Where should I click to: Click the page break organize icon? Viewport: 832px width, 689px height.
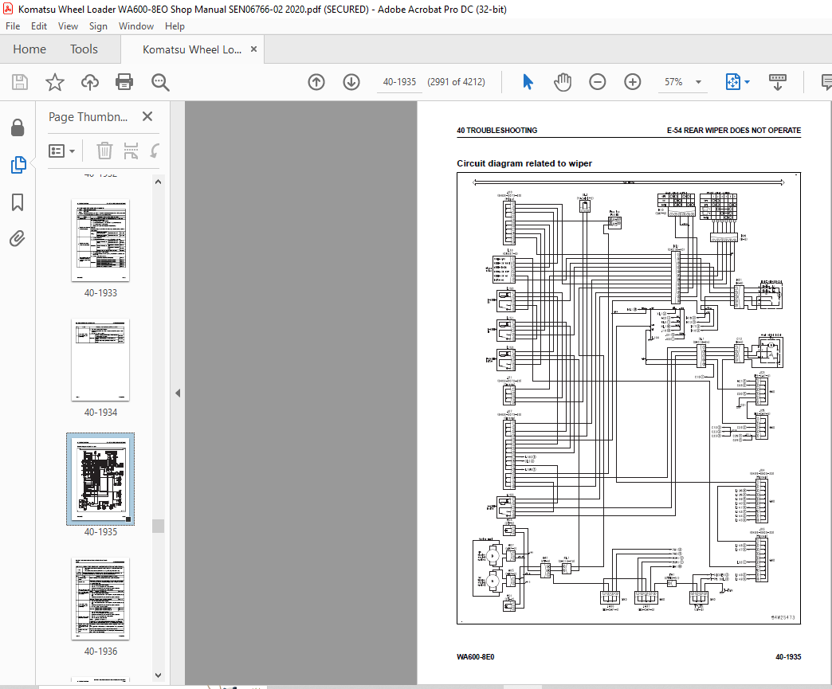click(131, 151)
